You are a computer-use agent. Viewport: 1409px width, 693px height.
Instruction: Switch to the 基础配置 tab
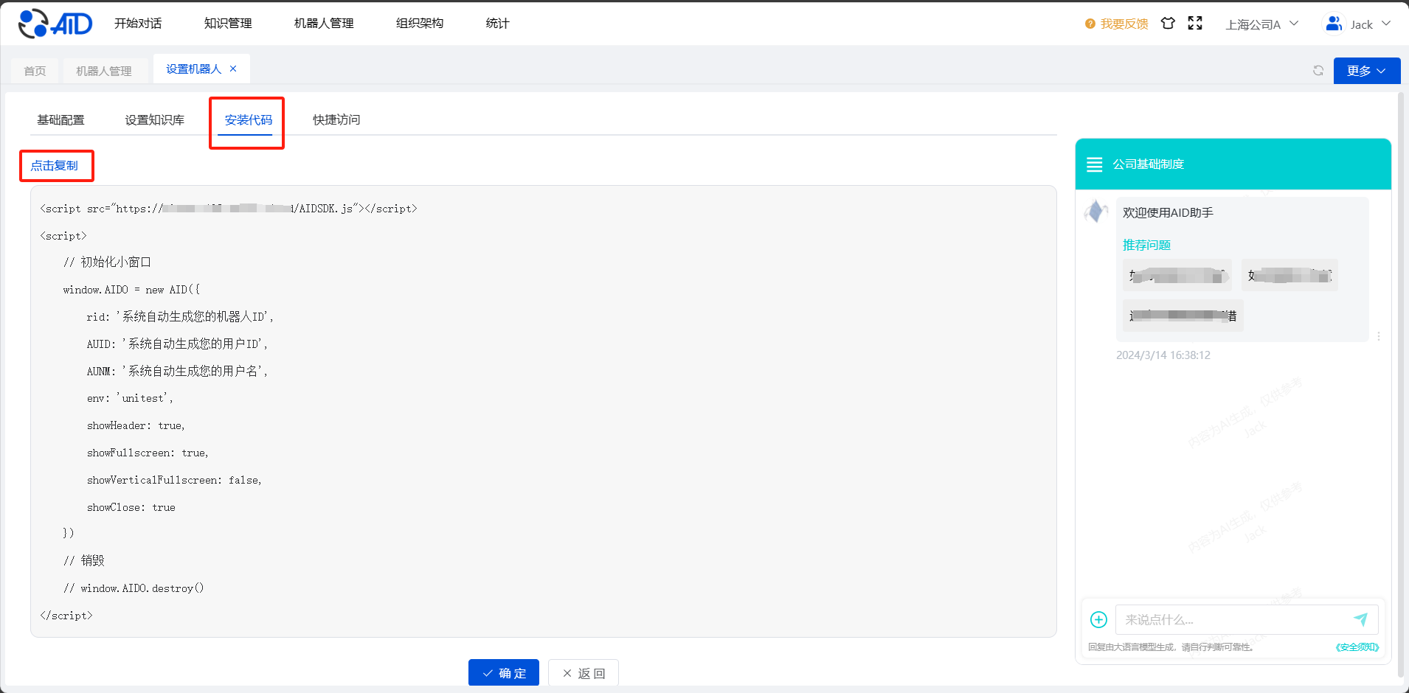[x=60, y=119]
